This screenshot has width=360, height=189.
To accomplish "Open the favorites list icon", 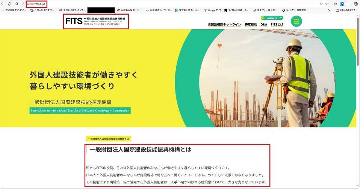I will coord(335,4).
